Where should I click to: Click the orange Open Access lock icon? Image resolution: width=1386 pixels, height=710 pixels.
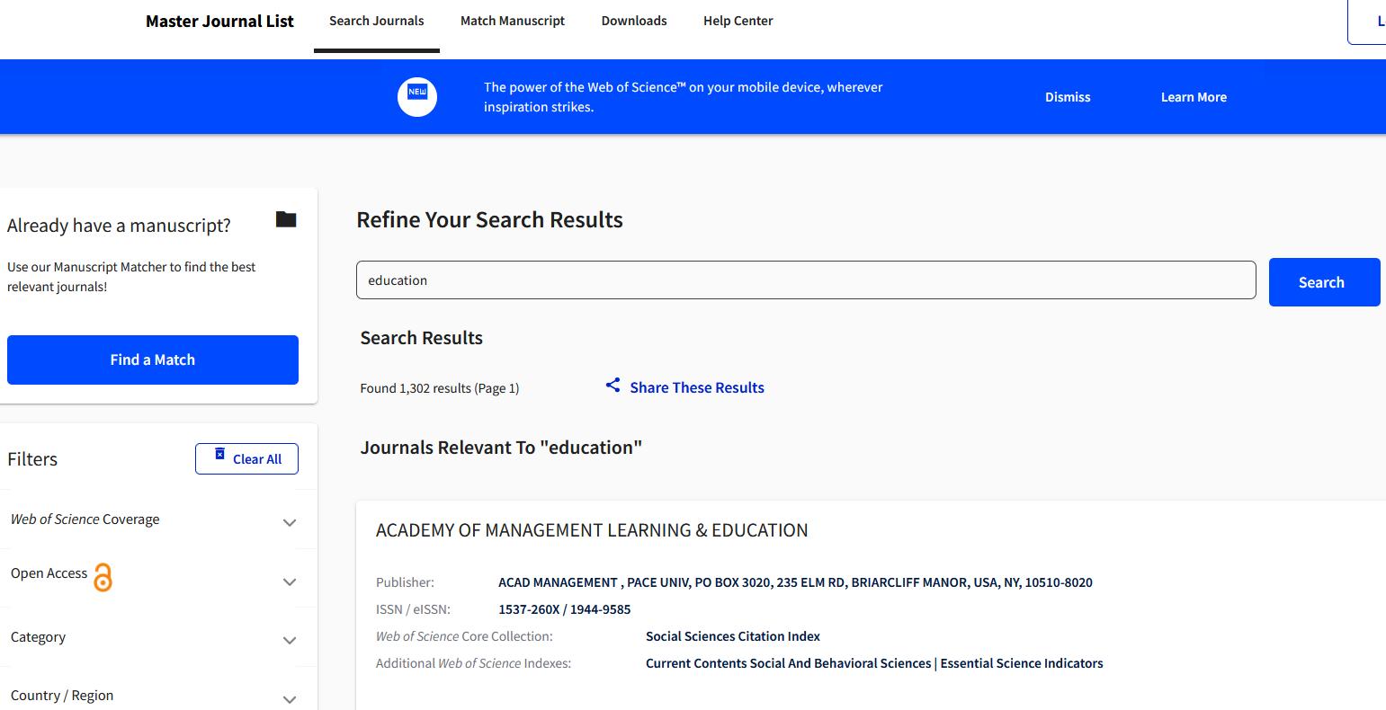103,577
